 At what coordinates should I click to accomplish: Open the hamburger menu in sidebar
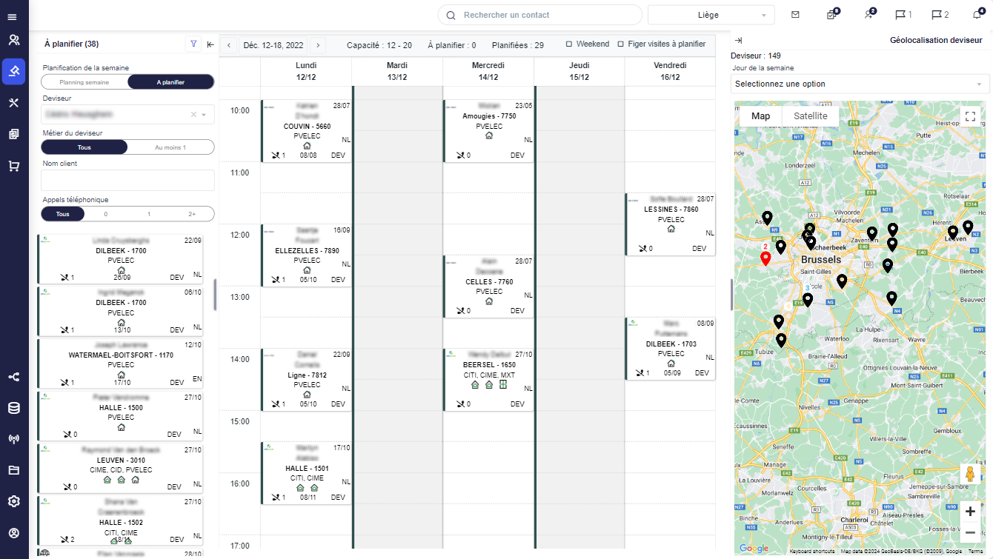click(13, 16)
